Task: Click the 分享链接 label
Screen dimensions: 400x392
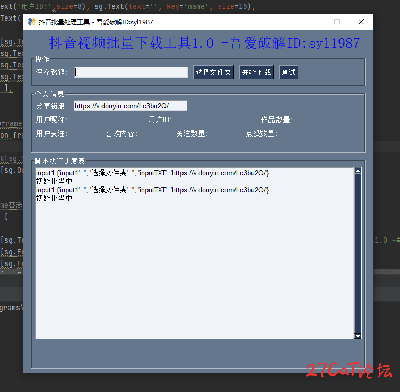Action: click(x=51, y=106)
